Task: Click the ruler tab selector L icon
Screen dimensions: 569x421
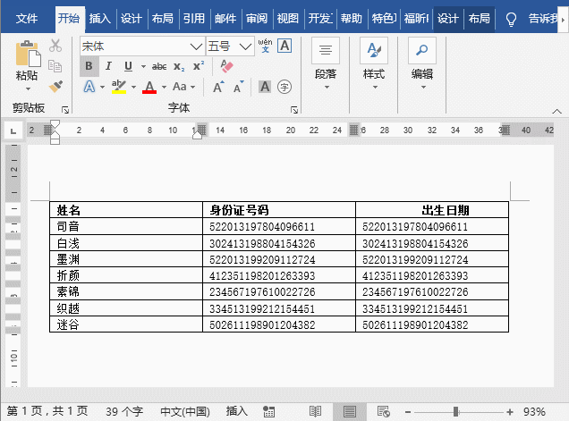Action: tap(13, 131)
